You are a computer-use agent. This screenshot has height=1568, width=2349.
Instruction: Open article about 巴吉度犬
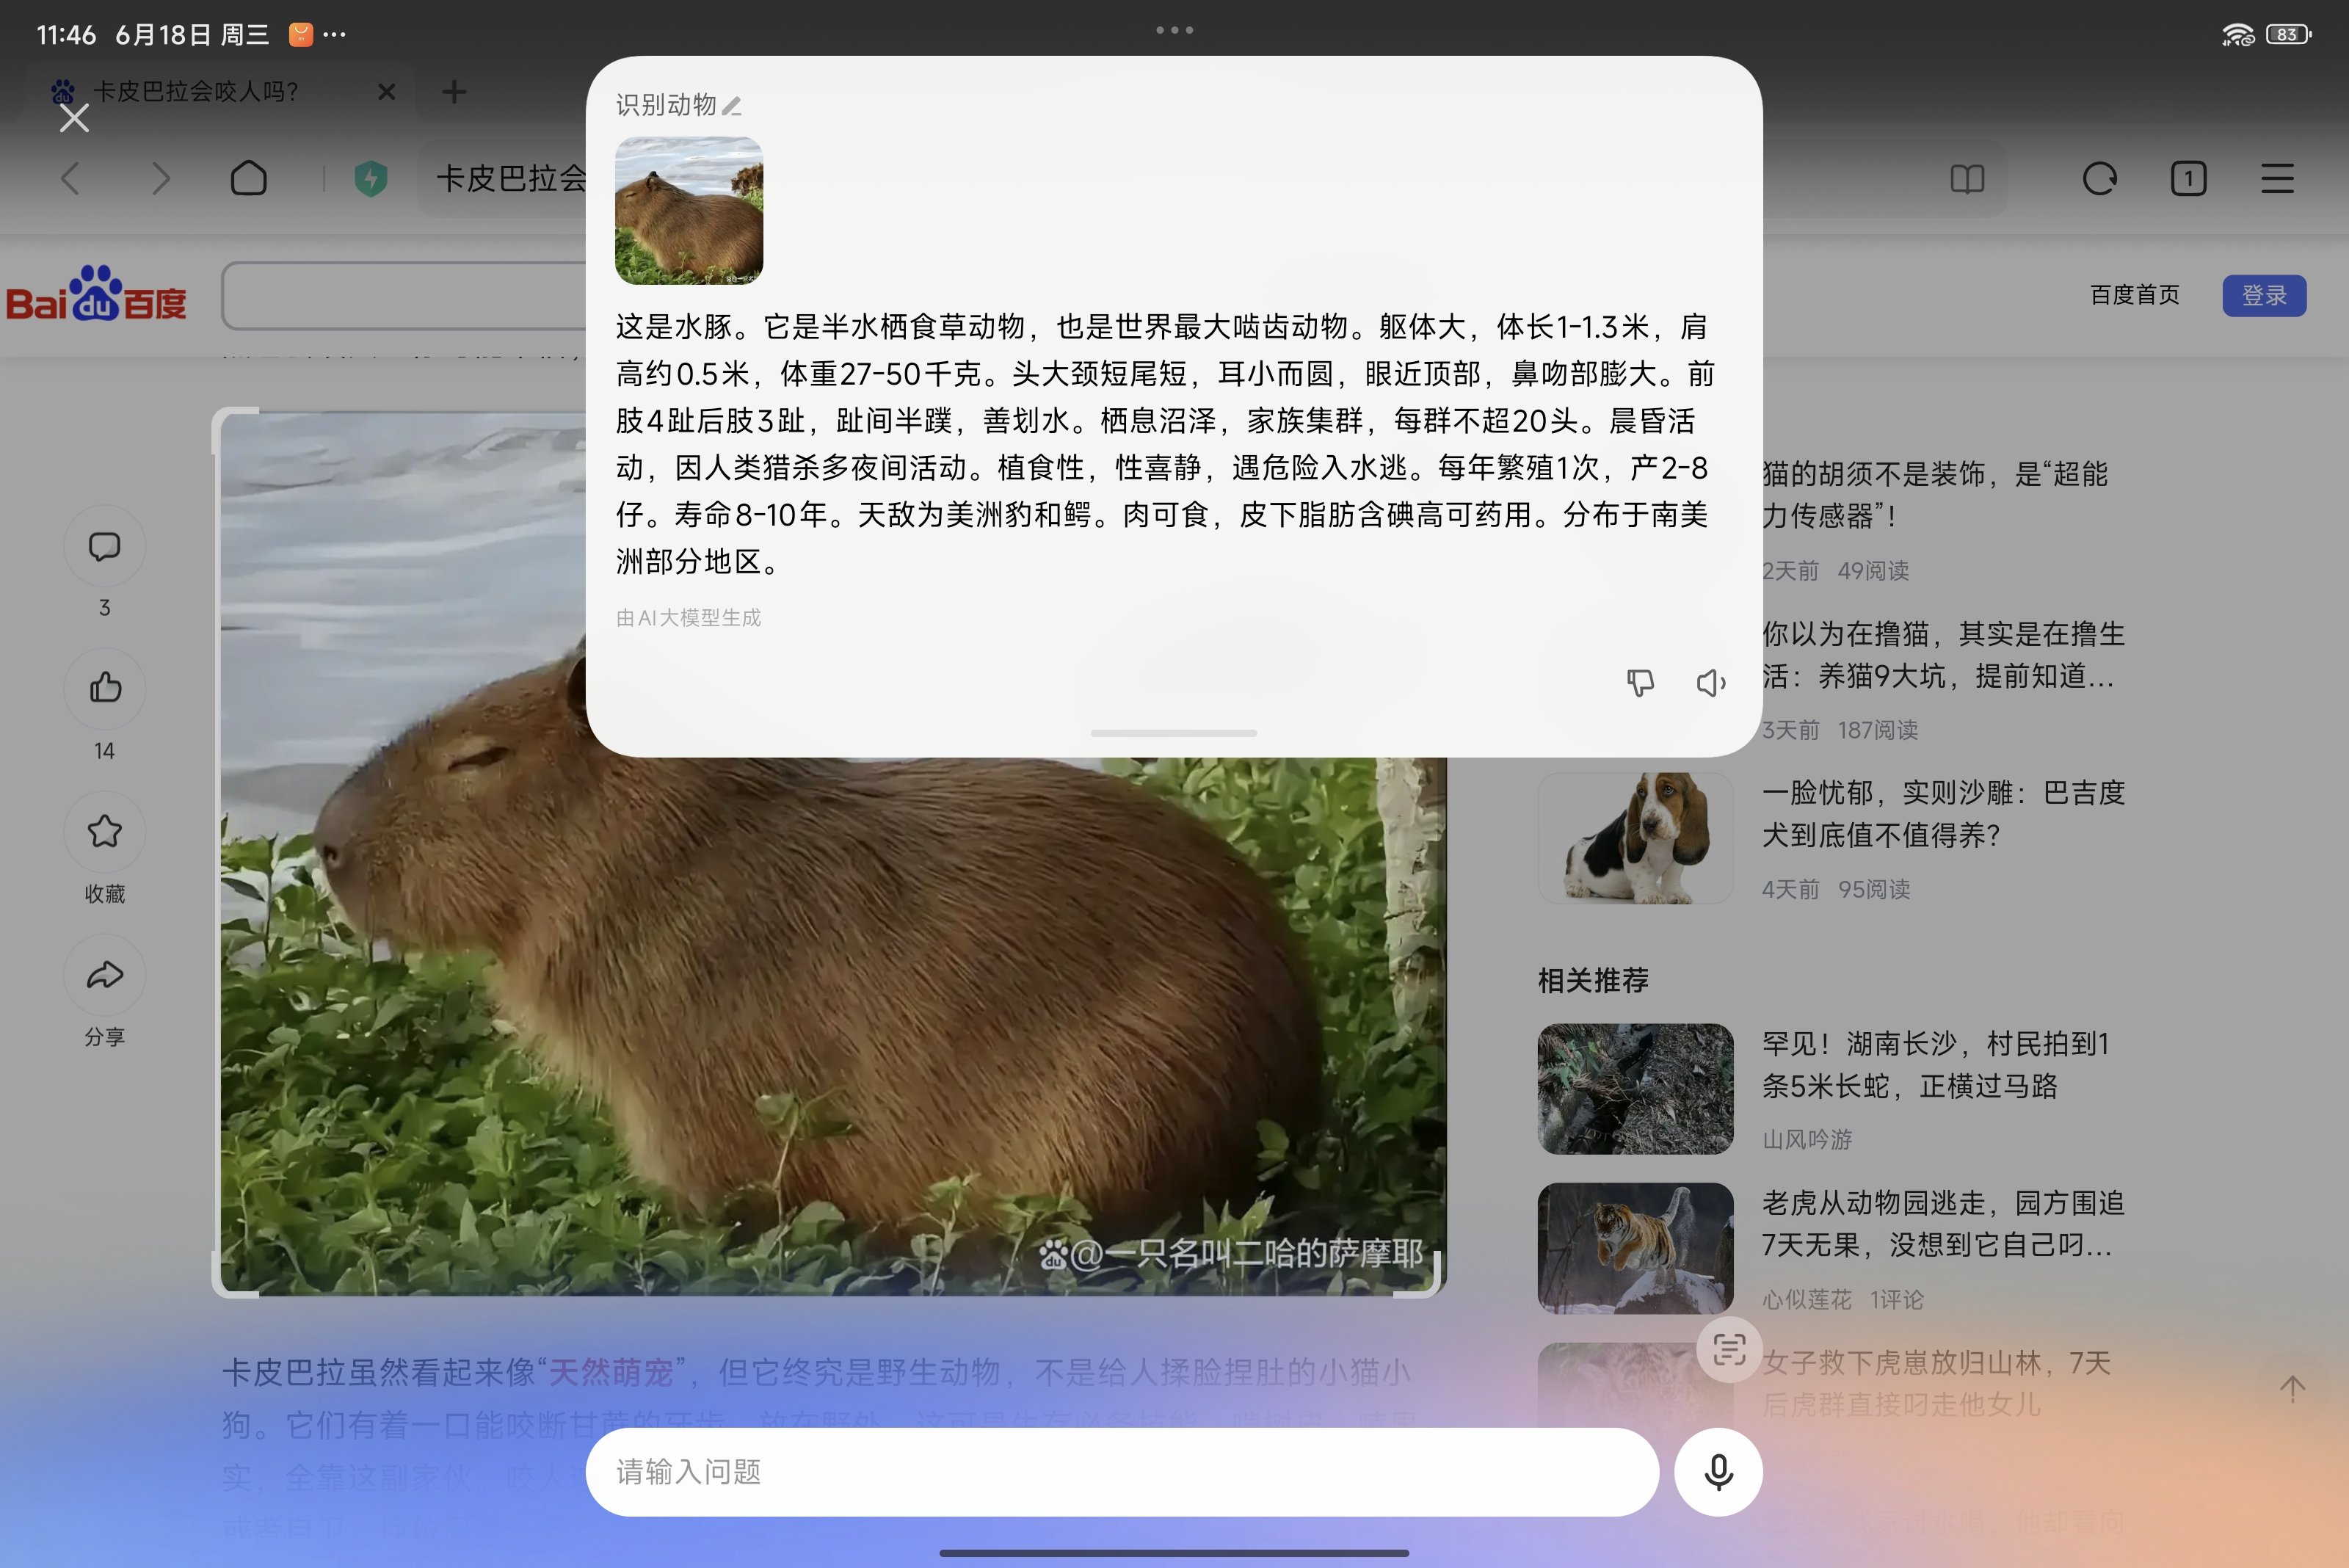(1943, 813)
